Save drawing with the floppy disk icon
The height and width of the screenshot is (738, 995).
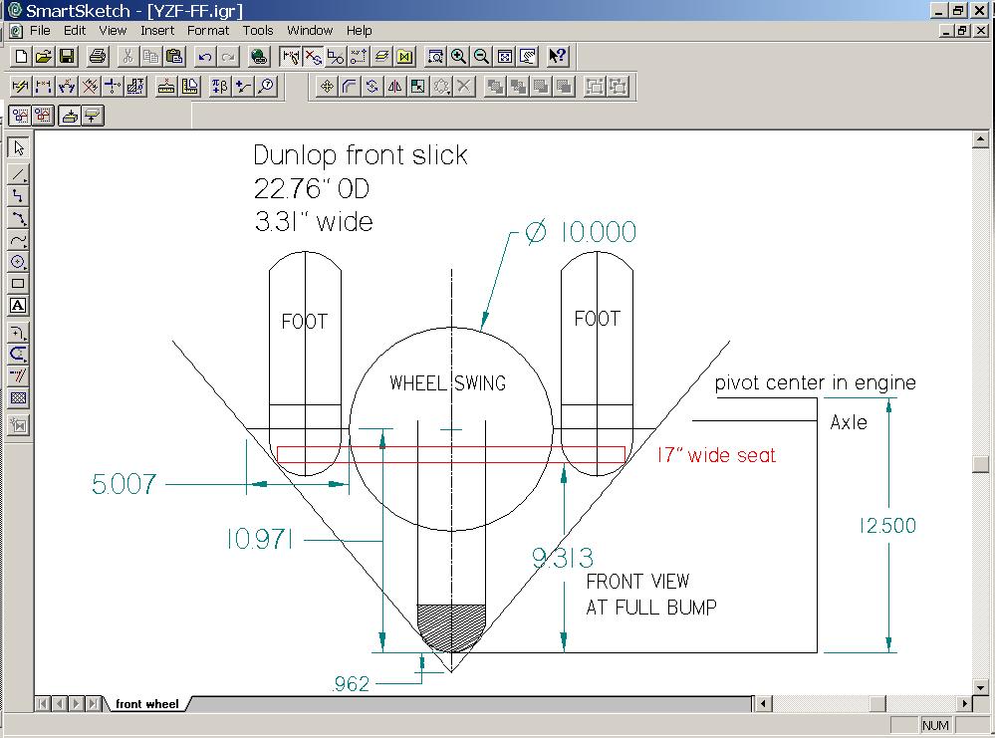pos(67,57)
